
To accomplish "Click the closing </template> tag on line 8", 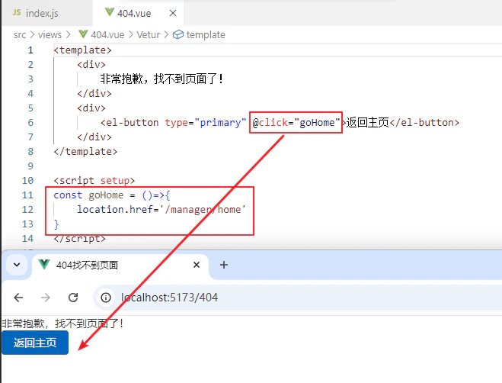I will [x=85, y=151].
